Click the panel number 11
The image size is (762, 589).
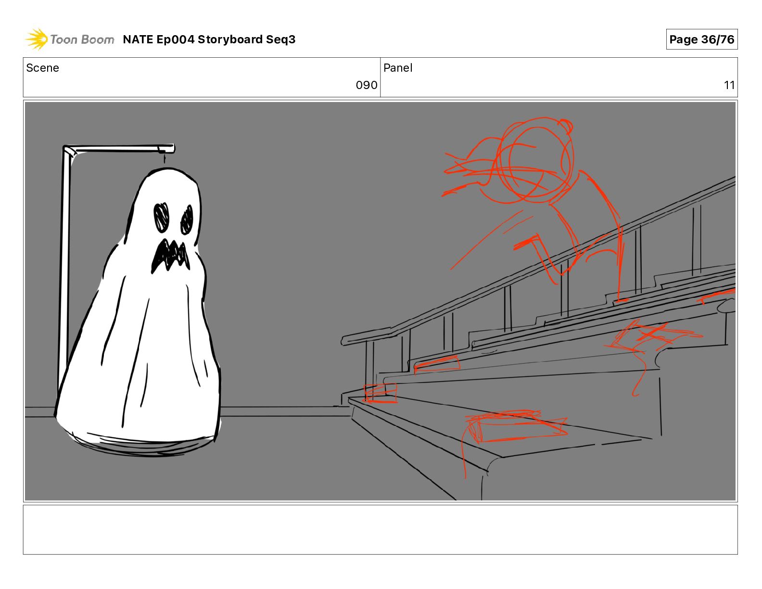(729, 85)
